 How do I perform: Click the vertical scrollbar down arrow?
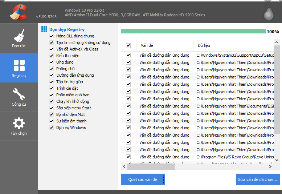point(277,160)
